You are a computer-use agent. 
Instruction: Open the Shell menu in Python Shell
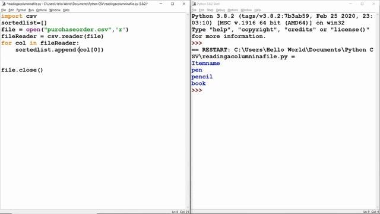pyautogui.click(x=210, y=10)
